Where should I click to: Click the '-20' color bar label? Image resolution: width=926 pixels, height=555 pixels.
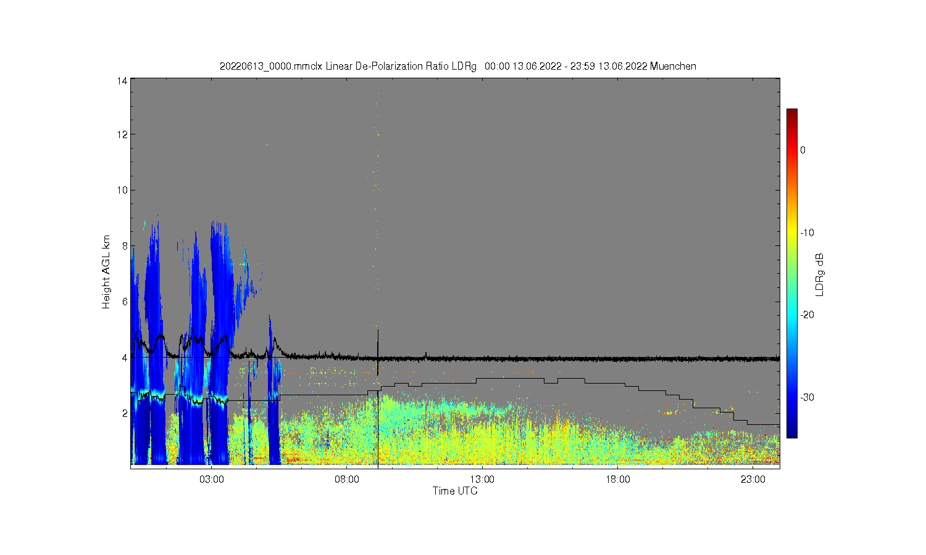(807, 314)
